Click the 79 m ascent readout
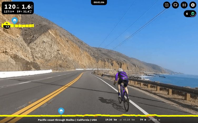Viewport: 198px width, 123px height. [143, 120]
